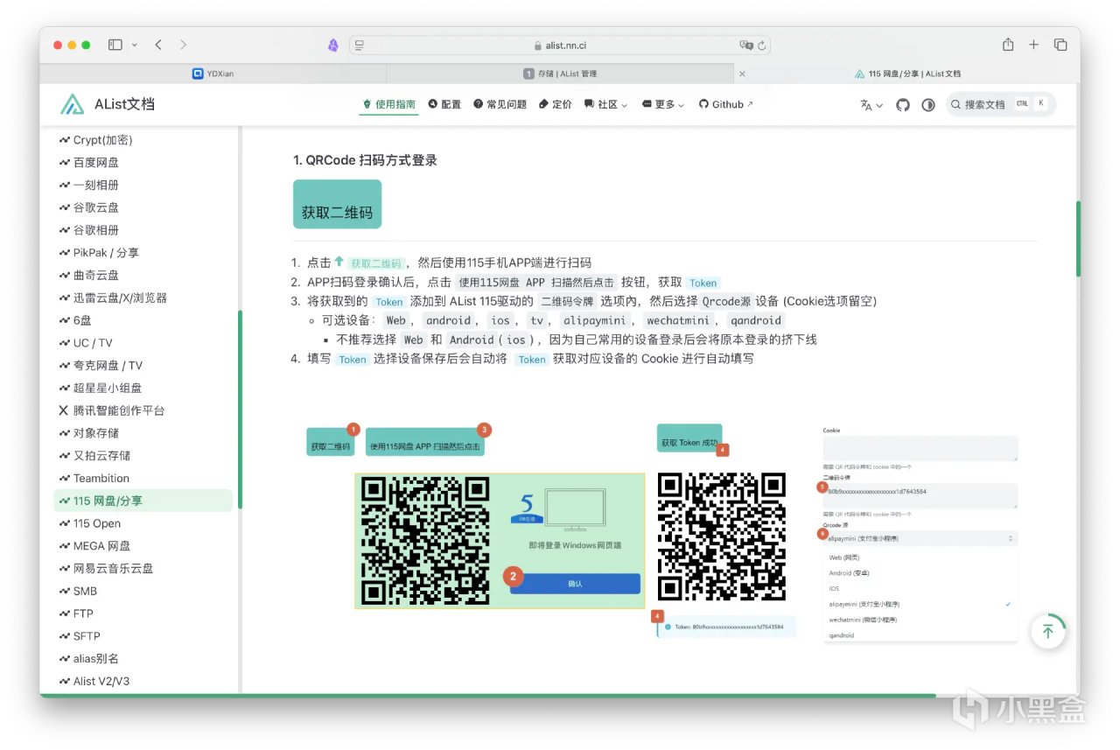Expand the 社区 dropdown menu

tap(606, 105)
